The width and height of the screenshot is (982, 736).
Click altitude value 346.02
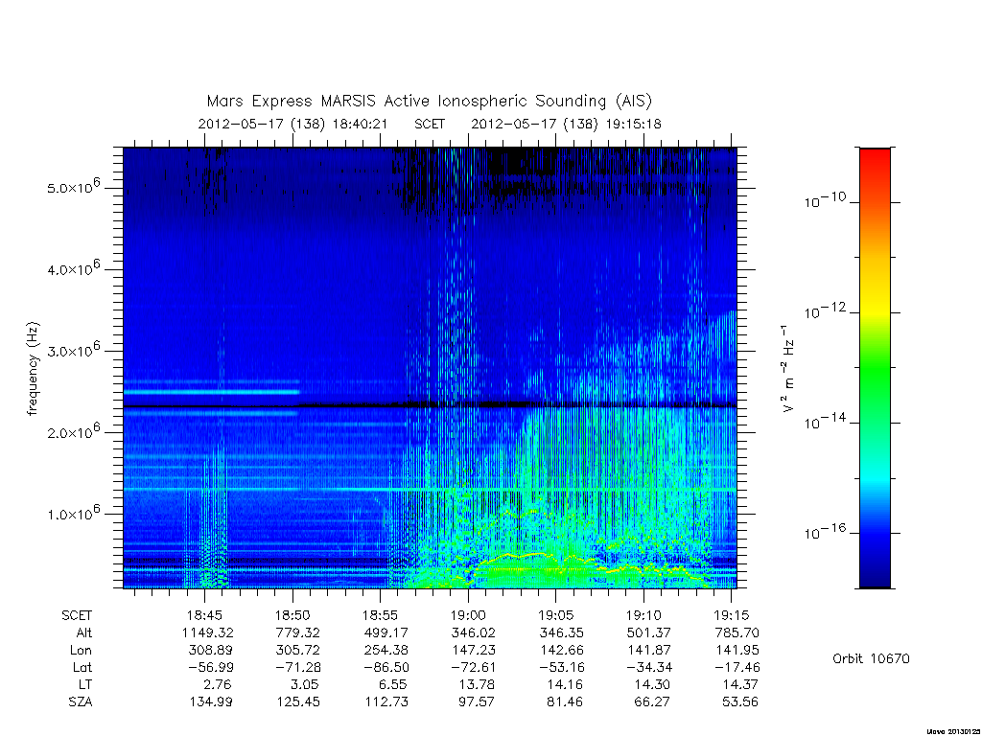click(474, 632)
